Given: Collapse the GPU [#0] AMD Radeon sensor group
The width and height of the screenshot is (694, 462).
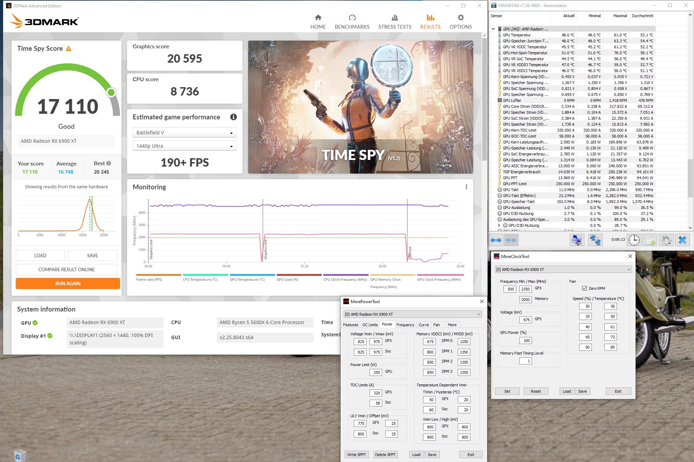Looking at the screenshot, I should pyautogui.click(x=493, y=29).
